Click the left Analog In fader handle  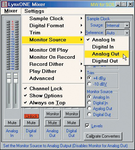point(9,78)
